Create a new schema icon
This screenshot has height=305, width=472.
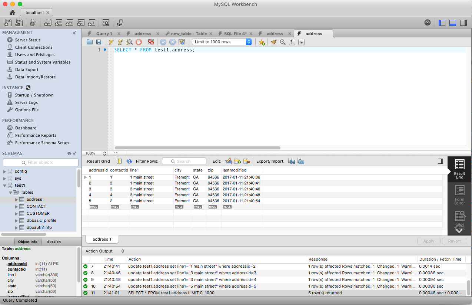48,23
